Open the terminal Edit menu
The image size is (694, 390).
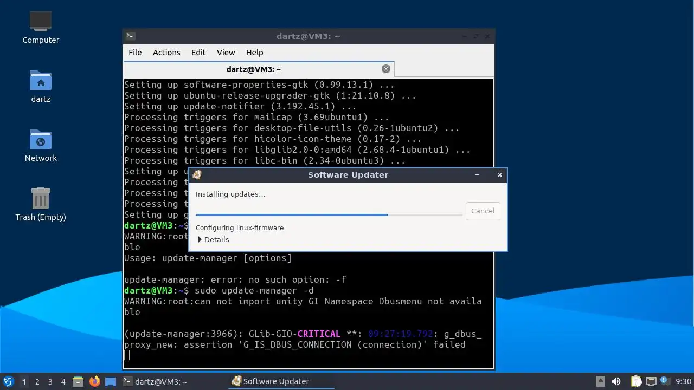198,53
